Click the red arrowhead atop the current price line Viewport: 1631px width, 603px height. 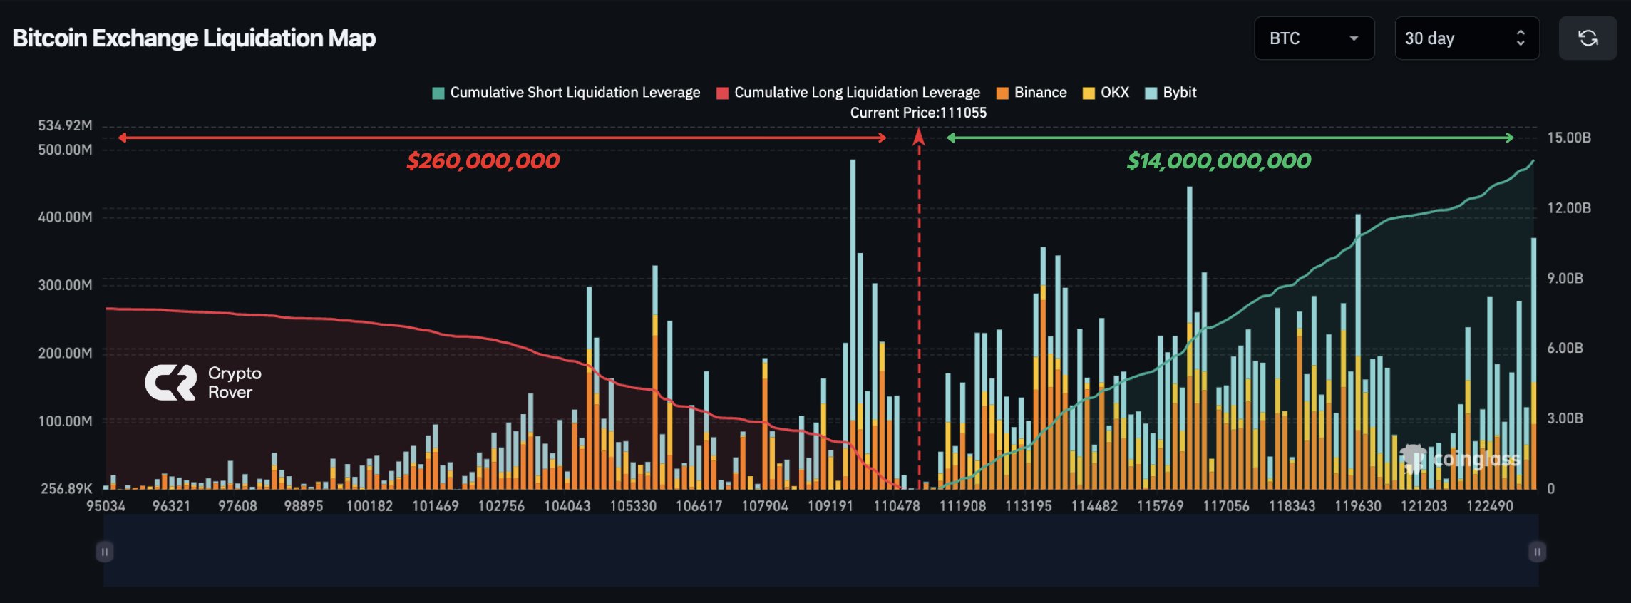919,136
